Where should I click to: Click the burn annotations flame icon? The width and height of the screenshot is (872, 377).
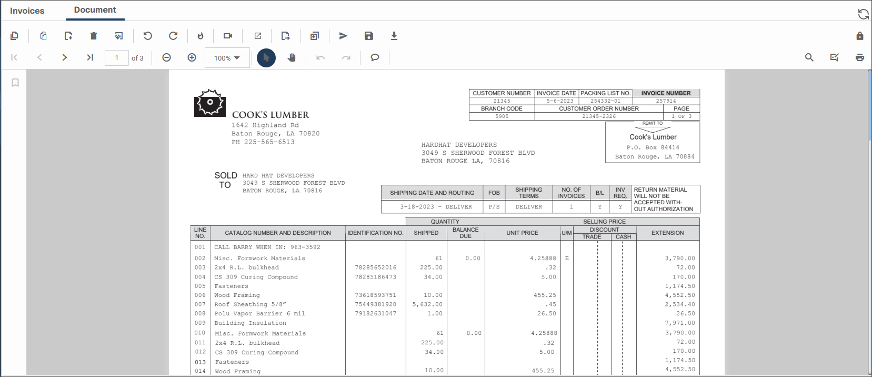point(201,36)
